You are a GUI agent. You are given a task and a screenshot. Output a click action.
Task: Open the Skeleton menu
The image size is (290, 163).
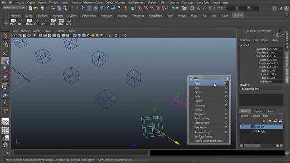[x=153, y=3]
